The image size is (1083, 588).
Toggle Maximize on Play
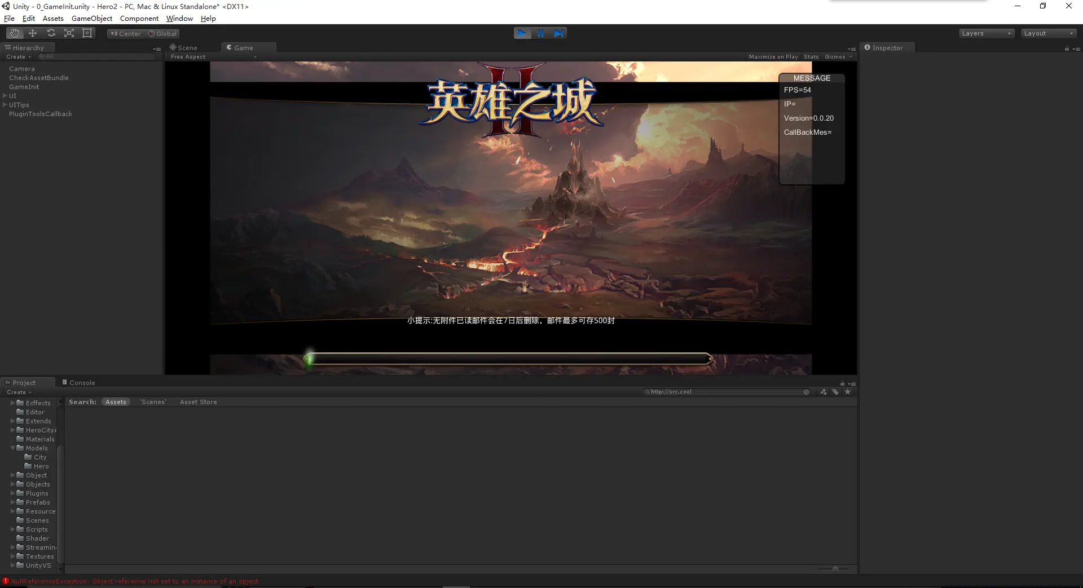click(773, 57)
